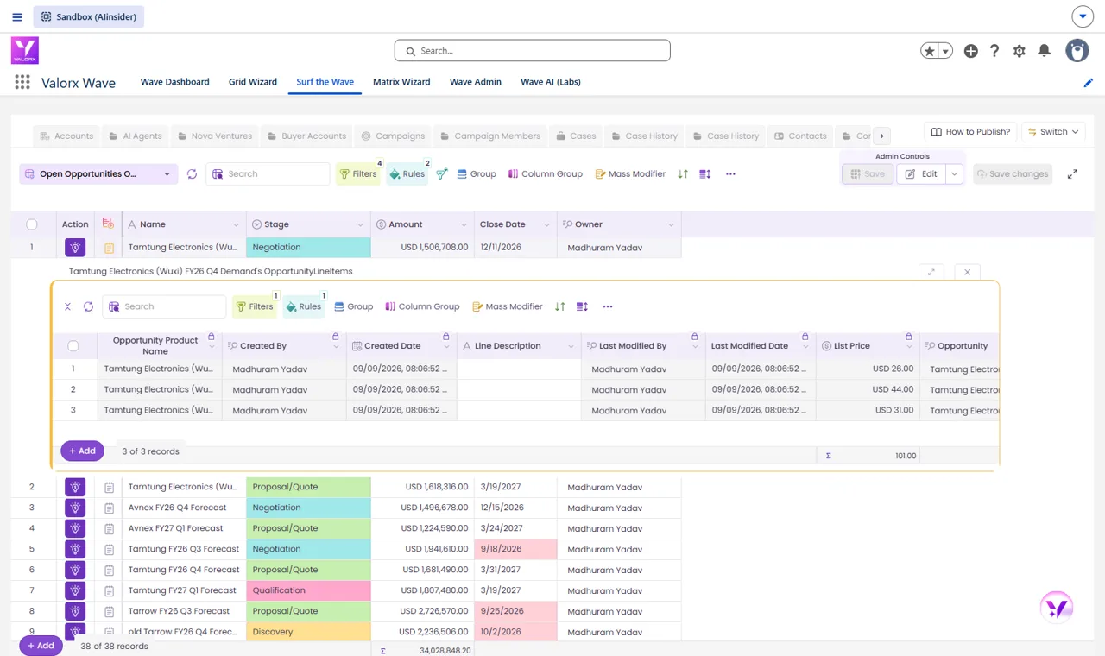Click the notifications bell icon
Viewport: 1105px width, 656px height.
(x=1044, y=51)
